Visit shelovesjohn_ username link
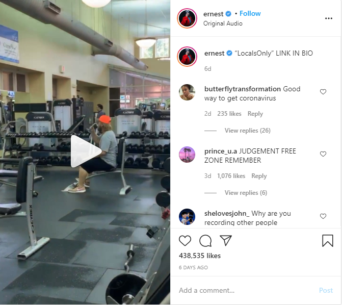Screen dimensions: 342x305 click(227, 213)
